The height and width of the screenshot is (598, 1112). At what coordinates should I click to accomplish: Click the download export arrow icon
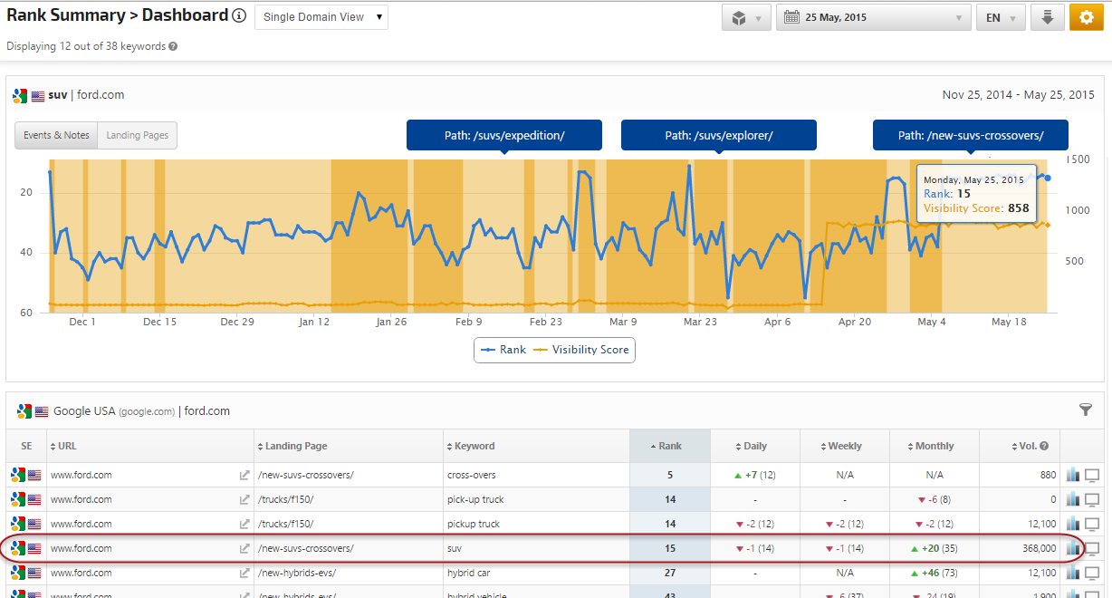1048,17
